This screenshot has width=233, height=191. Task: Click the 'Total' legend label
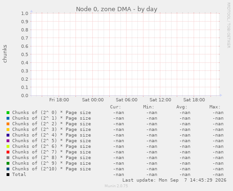pyautogui.click(x=19, y=175)
